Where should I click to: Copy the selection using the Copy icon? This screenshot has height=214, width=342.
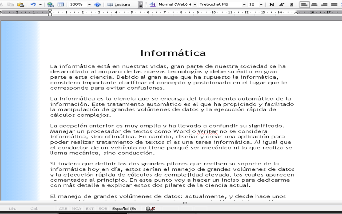coord(11,5)
